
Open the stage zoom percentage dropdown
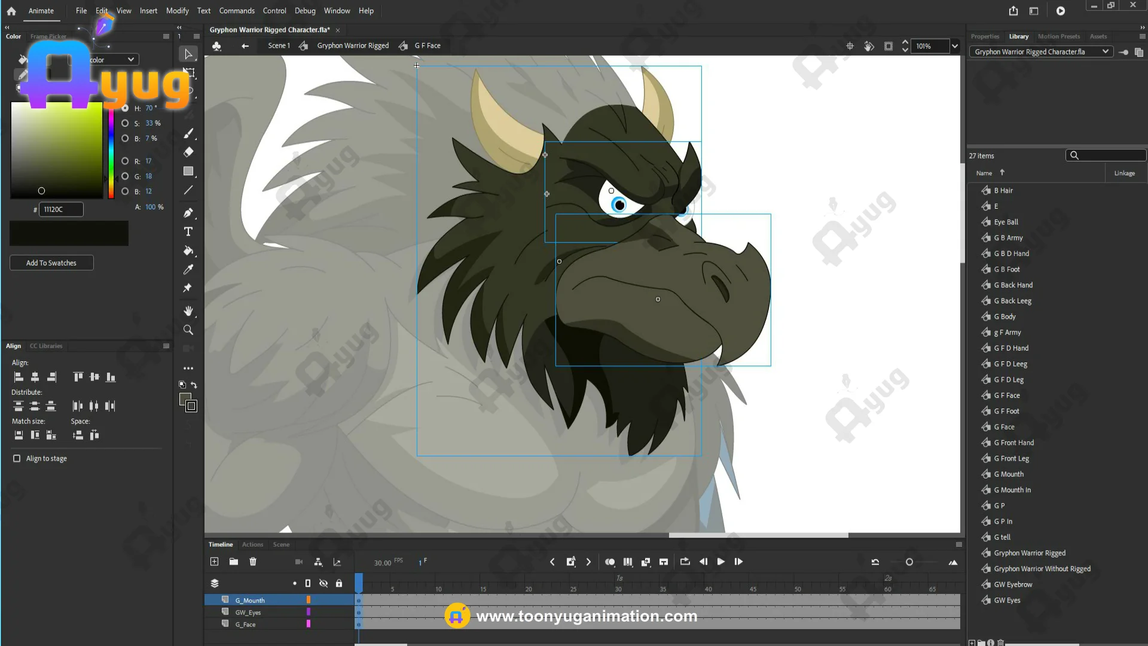click(x=955, y=46)
